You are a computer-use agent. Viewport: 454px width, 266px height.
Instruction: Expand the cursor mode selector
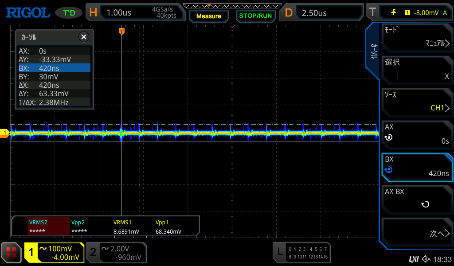tap(417, 38)
